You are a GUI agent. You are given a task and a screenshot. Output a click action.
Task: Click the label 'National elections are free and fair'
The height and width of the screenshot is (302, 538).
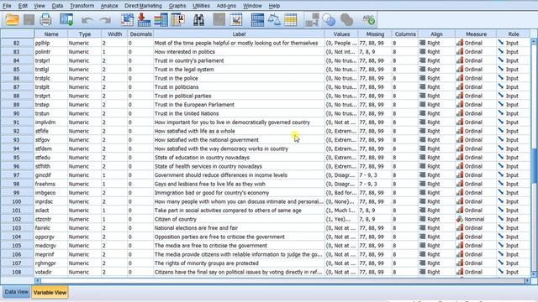tap(196, 227)
